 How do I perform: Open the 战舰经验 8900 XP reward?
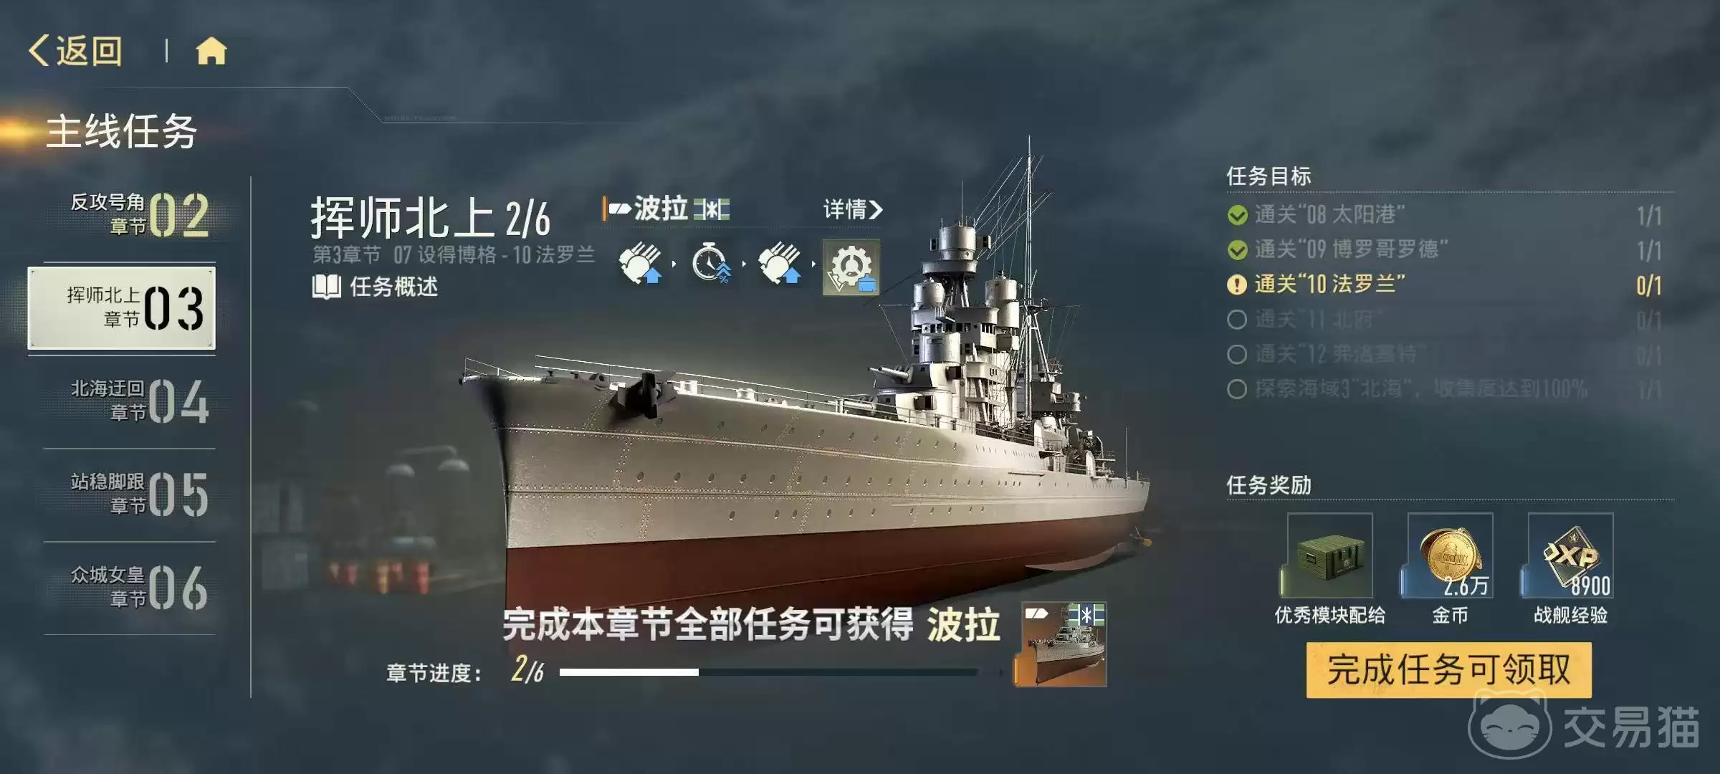(1570, 555)
